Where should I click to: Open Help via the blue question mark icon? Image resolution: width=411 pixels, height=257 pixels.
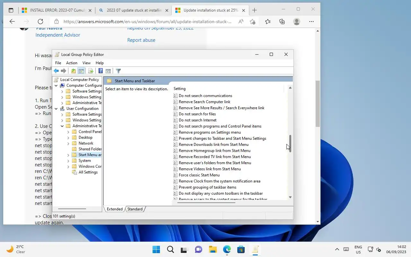[101, 71]
